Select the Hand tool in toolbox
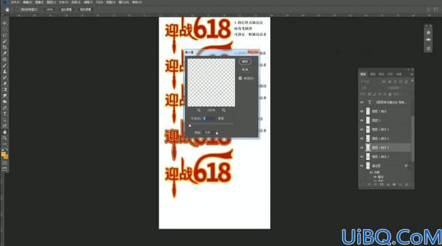The image size is (442, 246). pos(4,132)
